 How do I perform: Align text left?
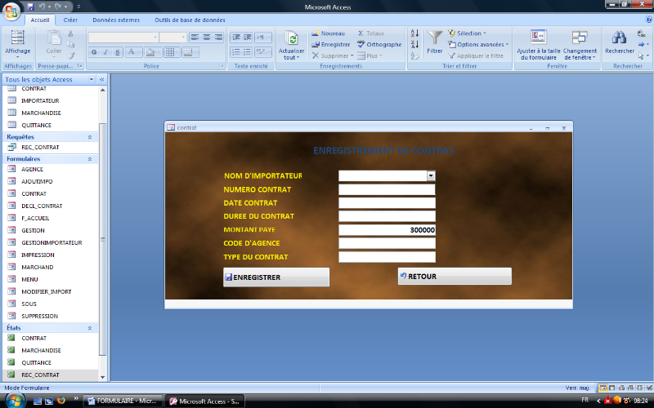(195, 38)
